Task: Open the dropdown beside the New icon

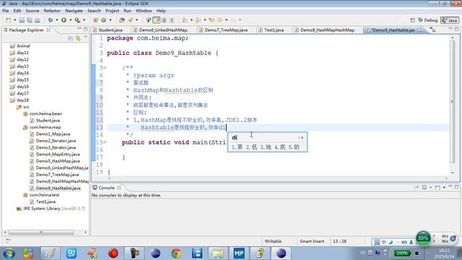Action: coord(14,20)
